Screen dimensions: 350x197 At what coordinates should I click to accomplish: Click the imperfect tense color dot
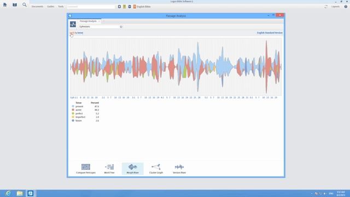[x=73, y=117]
